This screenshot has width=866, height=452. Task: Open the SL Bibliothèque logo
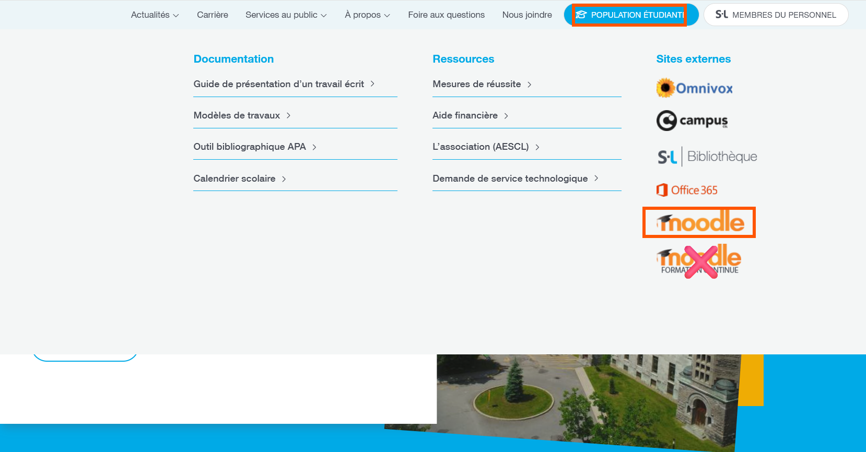707,157
